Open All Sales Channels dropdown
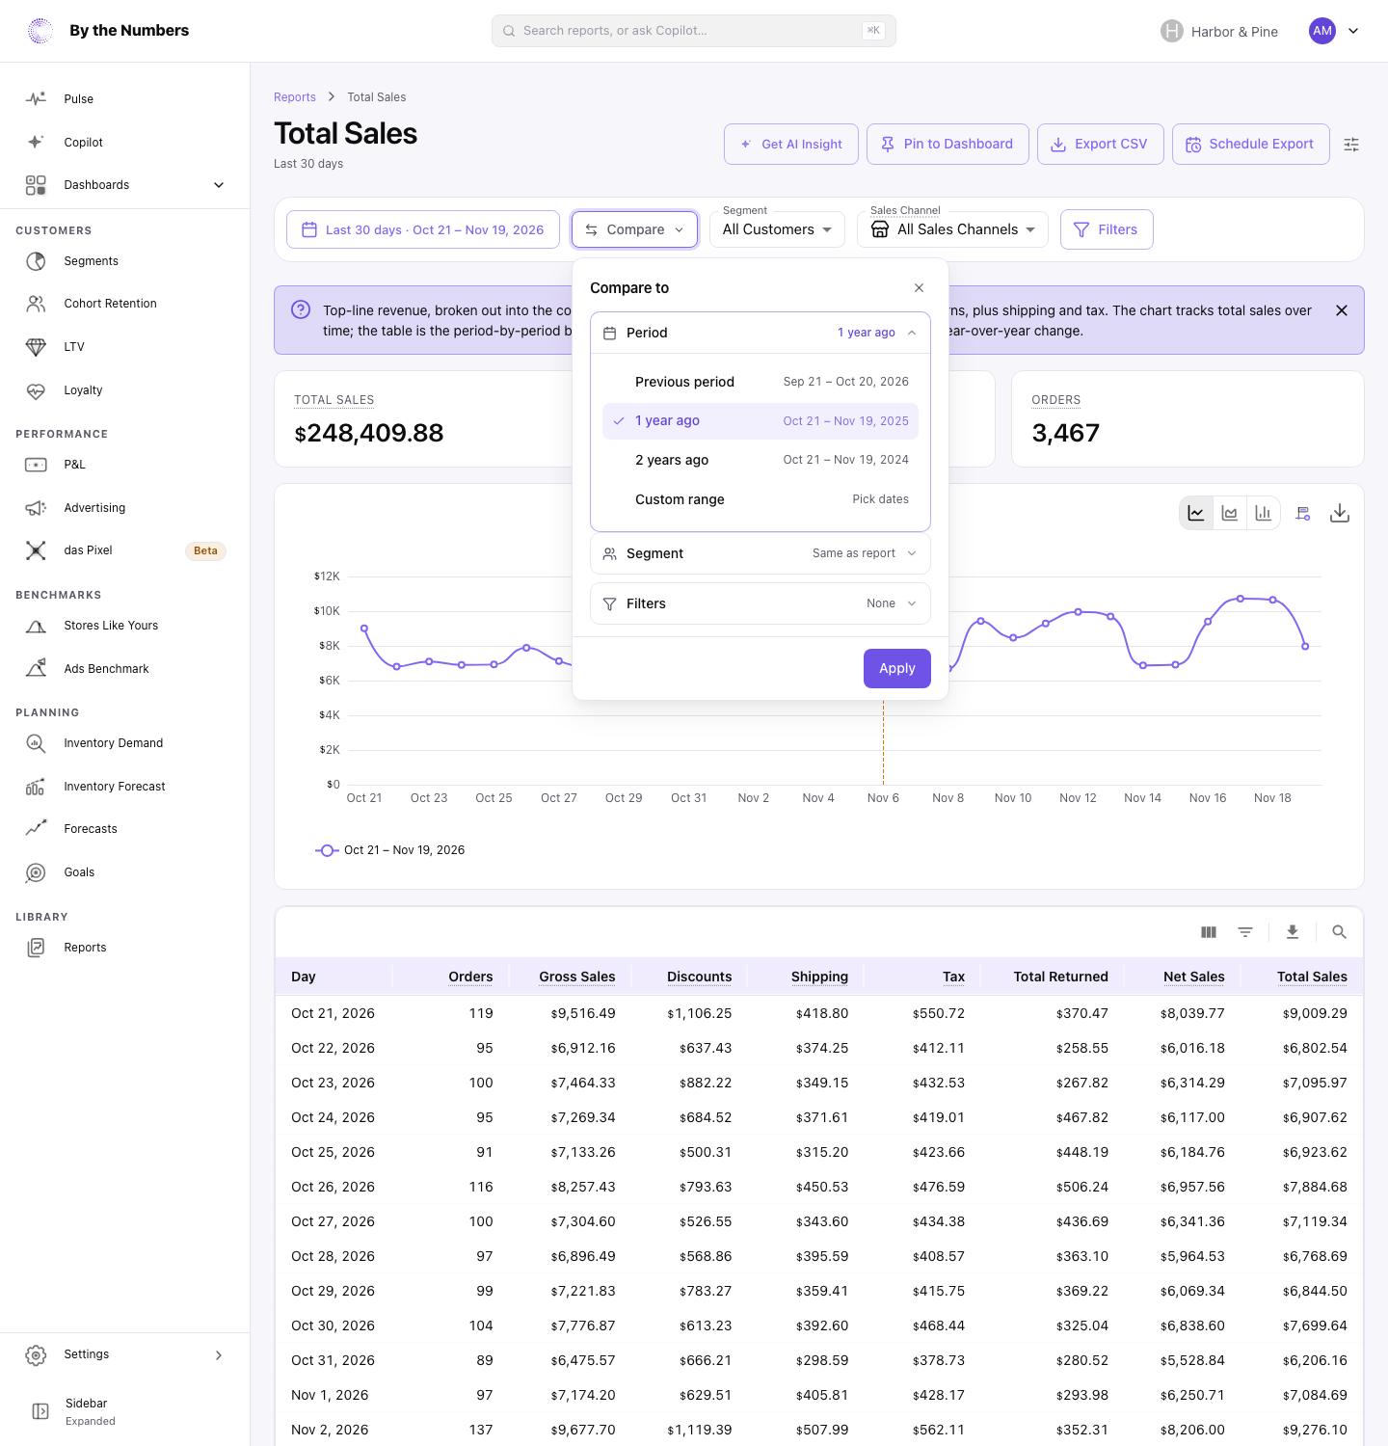Viewport: 1388px width, 1446px height. (x=952, y=229)
